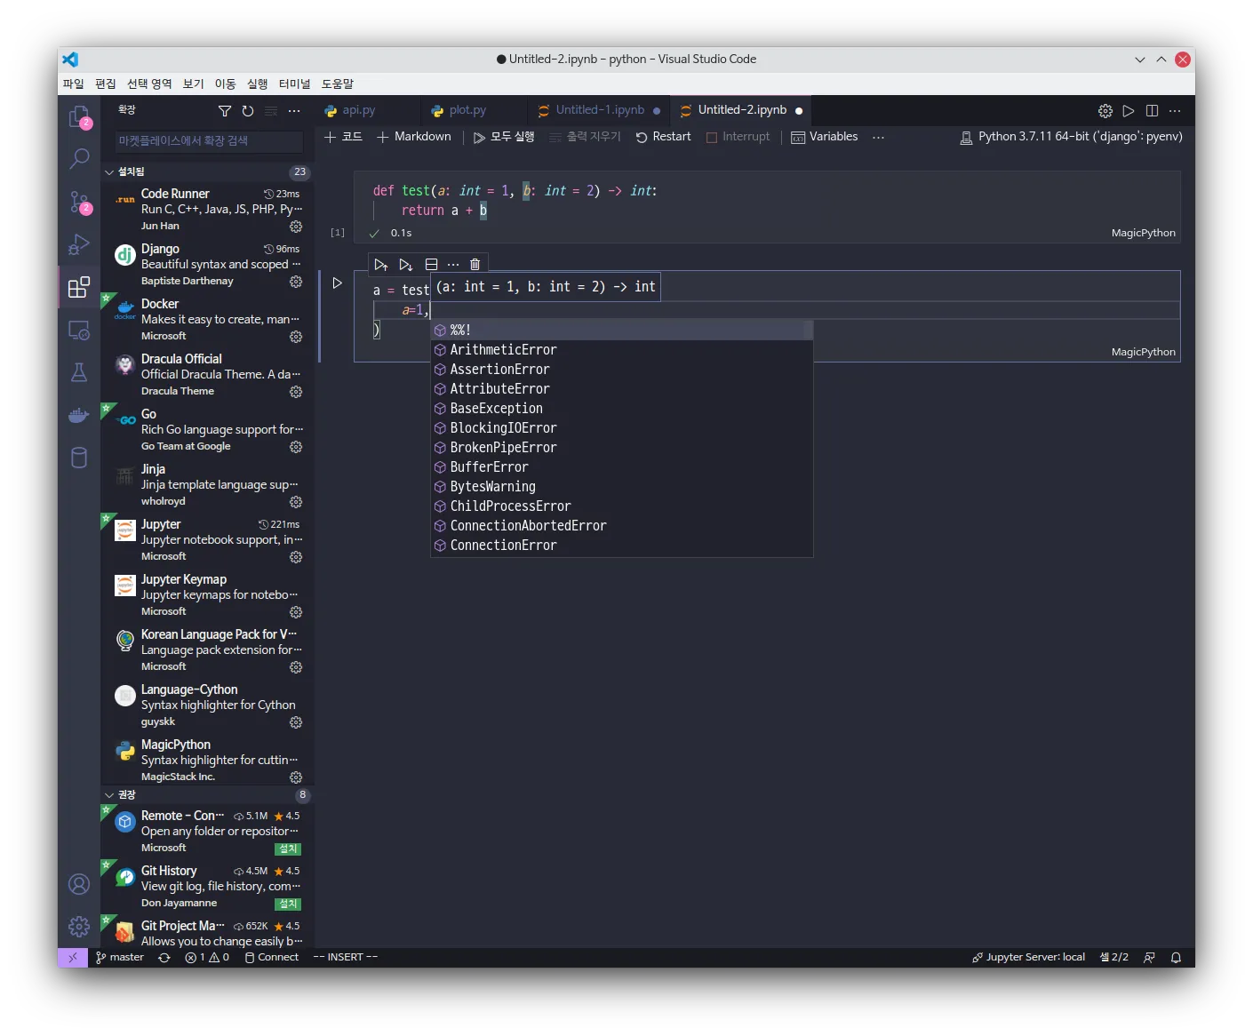Install the Remote - Containers extension

pyautogui.click(x=288, y=849)
